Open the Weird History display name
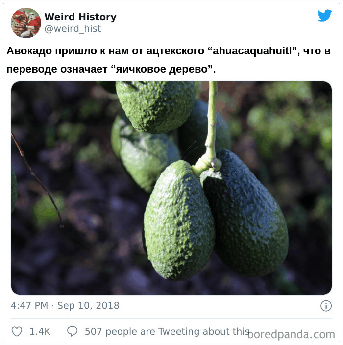This screenshot has height=345, width=343. pos(80,17)
